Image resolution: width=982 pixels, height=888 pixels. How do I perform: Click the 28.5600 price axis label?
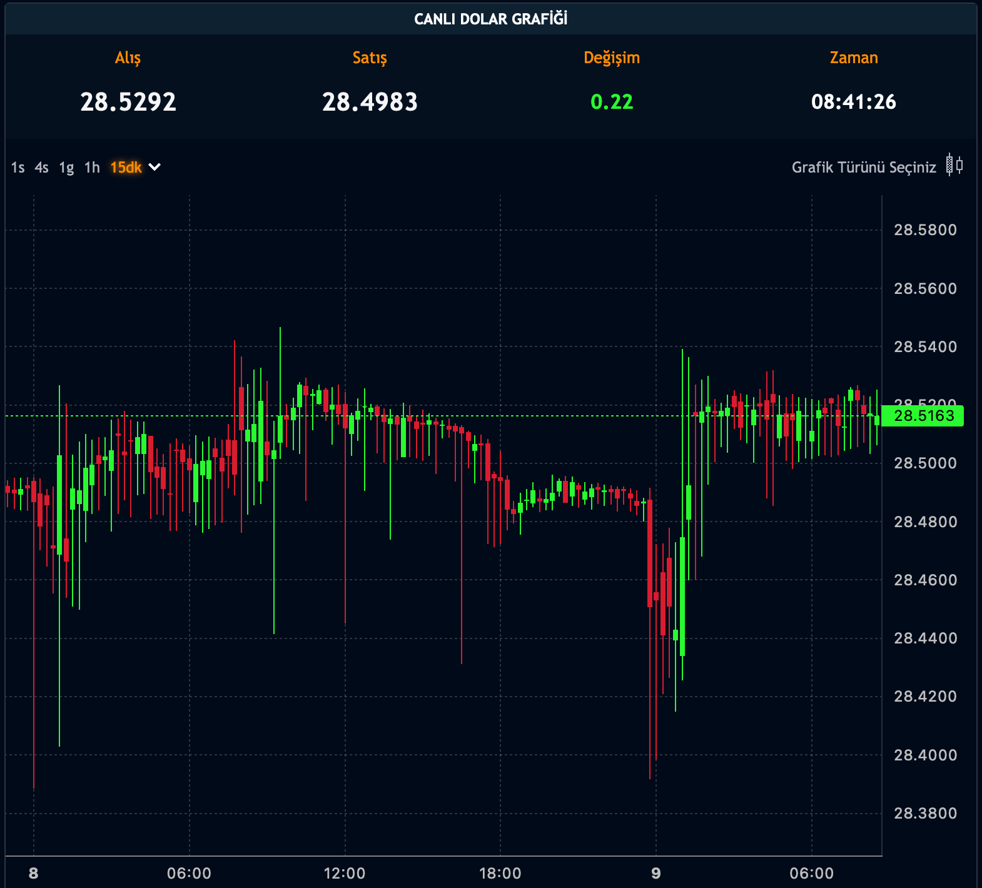pos(925,288)
